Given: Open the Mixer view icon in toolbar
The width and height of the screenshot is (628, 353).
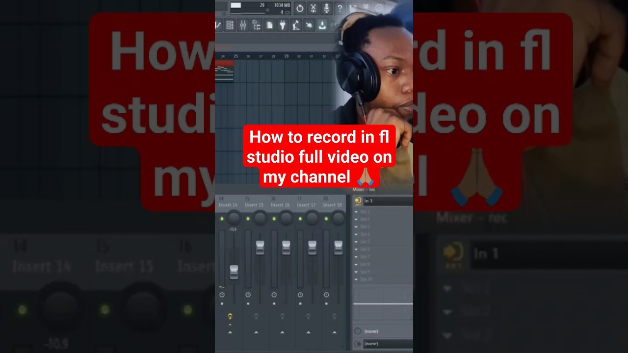Looking at the screenshot, I should 243,25.
